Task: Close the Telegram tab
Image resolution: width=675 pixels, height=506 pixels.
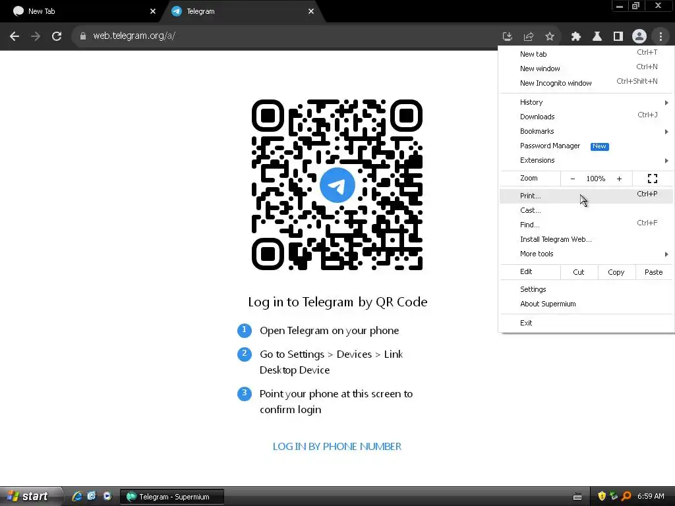Action: (311, 11)
